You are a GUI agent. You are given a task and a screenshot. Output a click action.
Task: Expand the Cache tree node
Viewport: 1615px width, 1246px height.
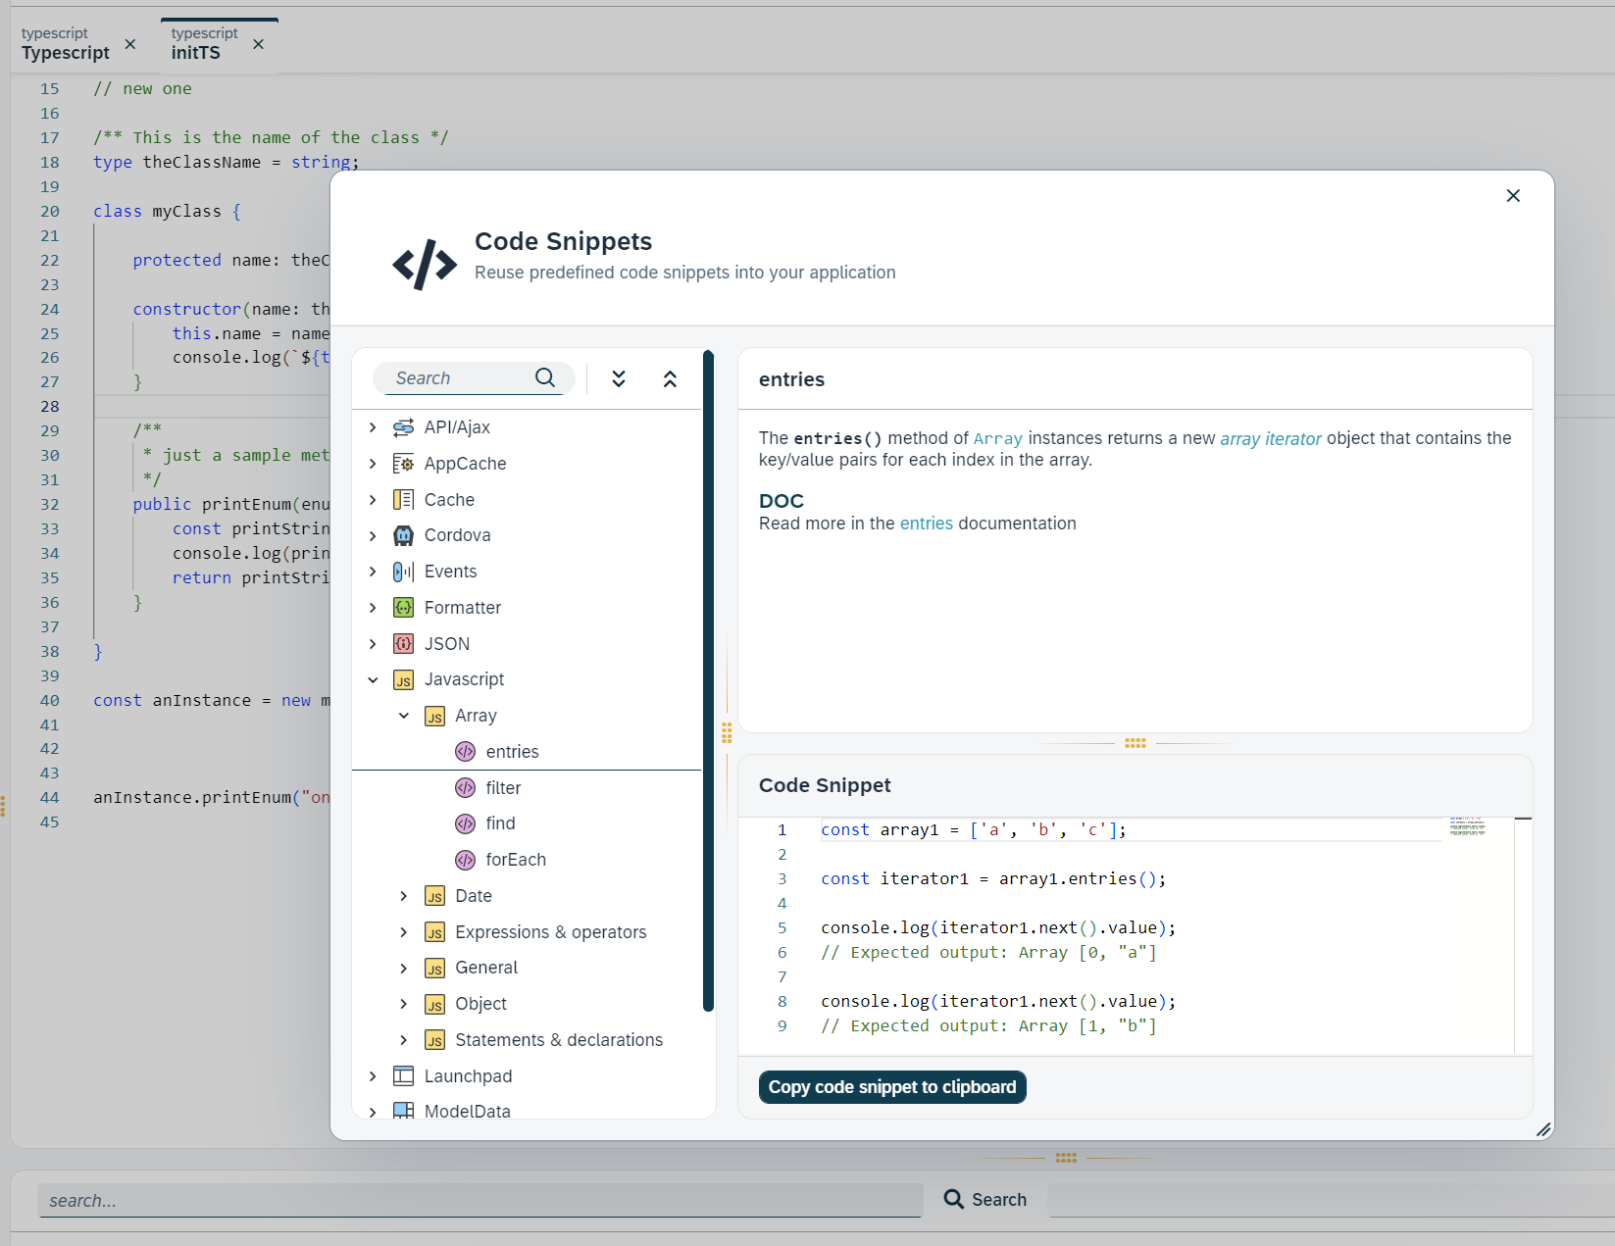coord(373,500)
